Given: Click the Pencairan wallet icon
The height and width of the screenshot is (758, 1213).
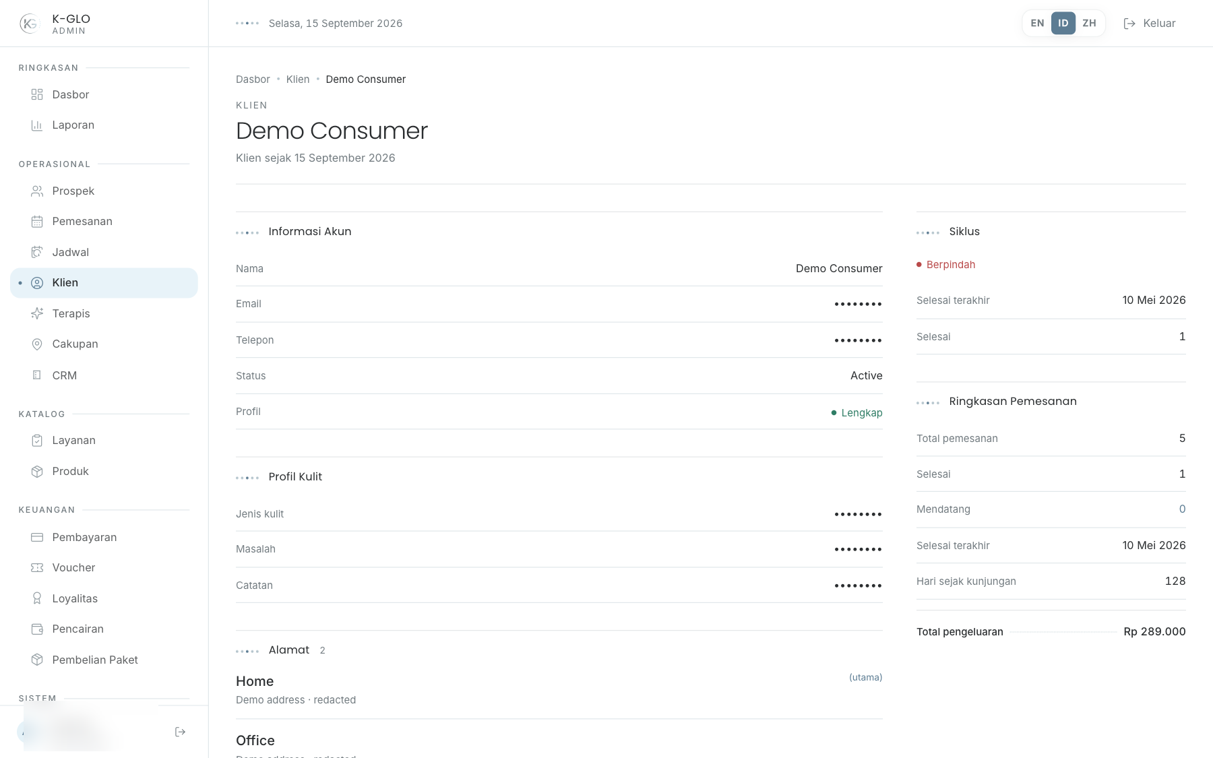Looking at the screenshot, I should (37, 629).
